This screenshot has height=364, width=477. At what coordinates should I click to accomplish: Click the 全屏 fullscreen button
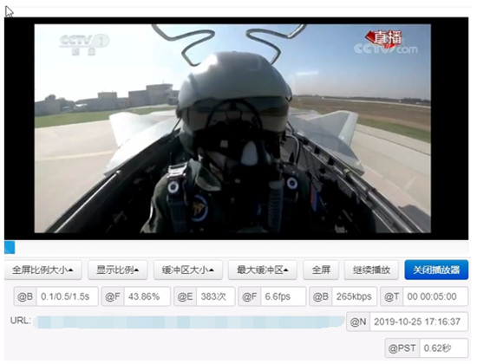tap(321, 270)
